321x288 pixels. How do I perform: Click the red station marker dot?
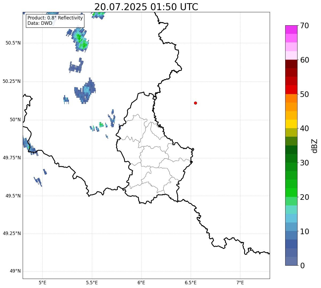pyautogui.click(x=195, y=103)
